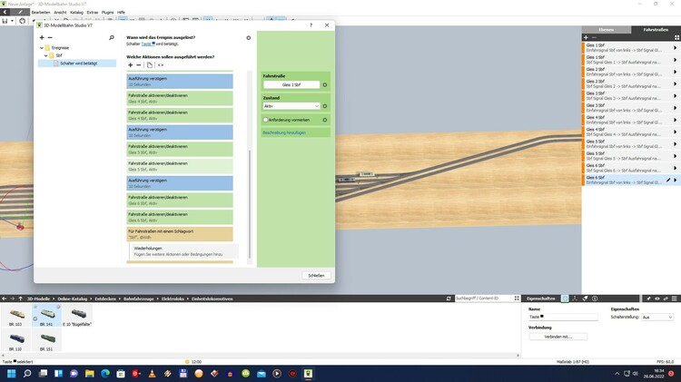Click link chain icon in properties bar
This screenshot has width=681, height=382.
666,299
